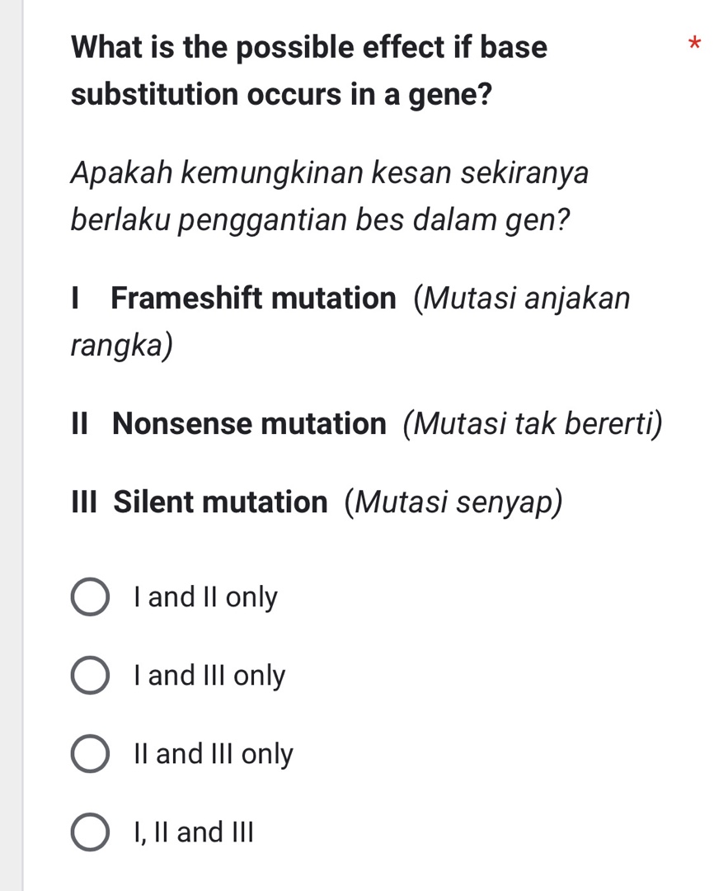This screenshot has height=891, width=728.
Task: Click the bold "Frameshift mutation" text
Action: coord(253,298)
